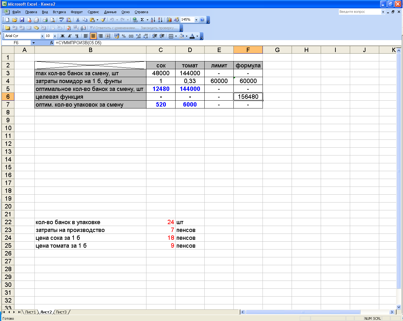Select column H by its header

(x=306, y=50)
